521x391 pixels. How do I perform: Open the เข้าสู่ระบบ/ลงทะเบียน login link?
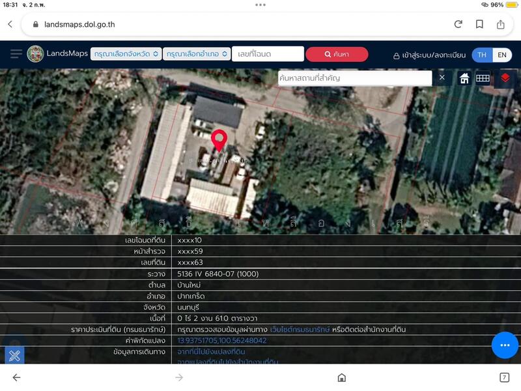pos(429,55)
